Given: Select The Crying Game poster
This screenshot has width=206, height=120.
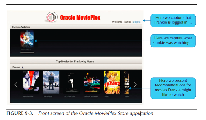Looking at the screenshot, I should tap(71, 82).
